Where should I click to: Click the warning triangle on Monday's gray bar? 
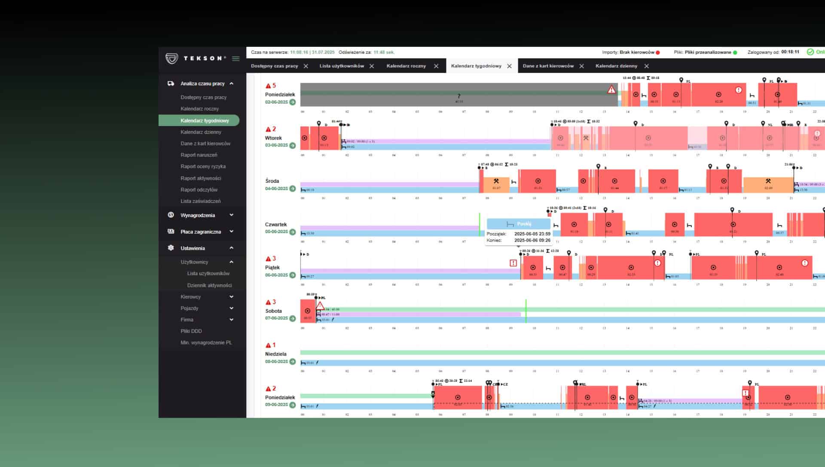(611, 89)
